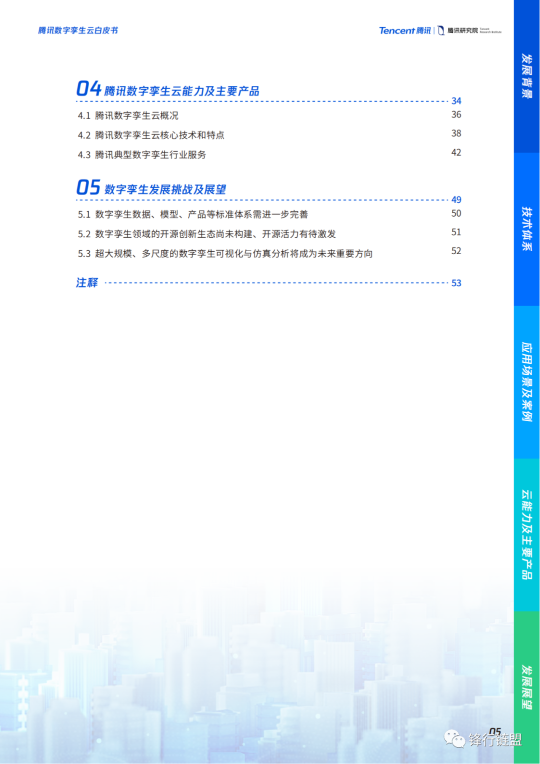Click page number 42
This screenshot has height=764, width=540.
pyautogui.click(x=456, y=152)
